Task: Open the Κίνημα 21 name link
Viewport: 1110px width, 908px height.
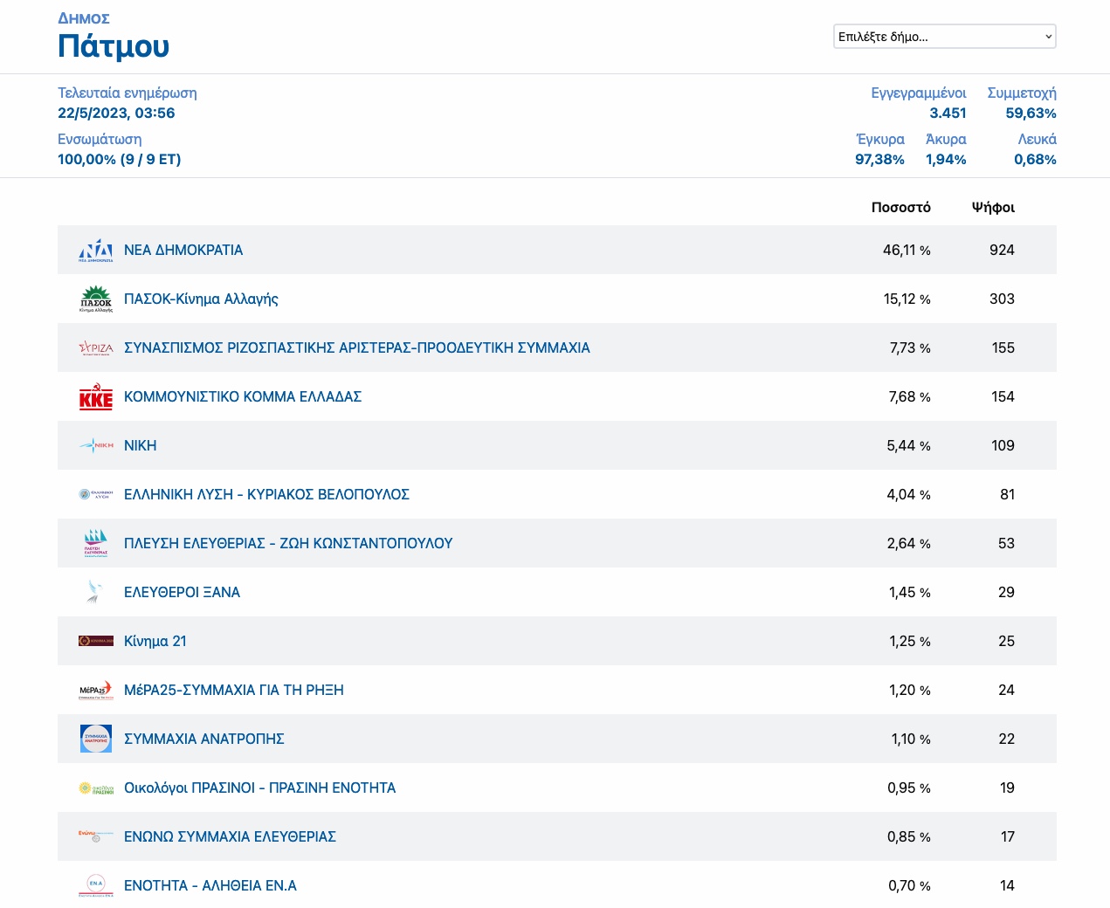Action: 155,641
